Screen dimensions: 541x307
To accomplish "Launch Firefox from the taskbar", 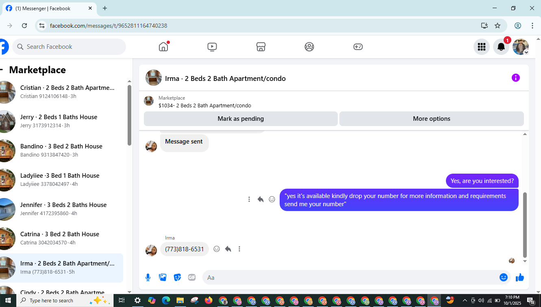I will point(209,300).
